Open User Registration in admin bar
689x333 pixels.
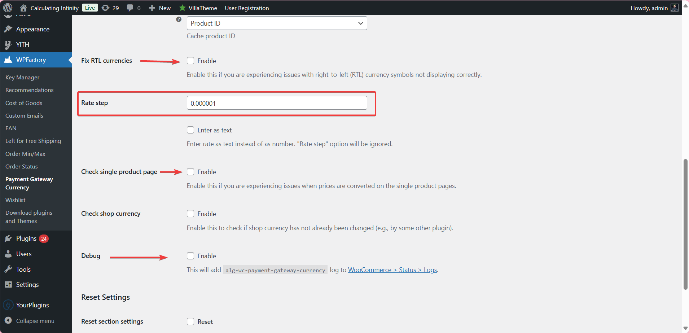click(x=247, y=8)
